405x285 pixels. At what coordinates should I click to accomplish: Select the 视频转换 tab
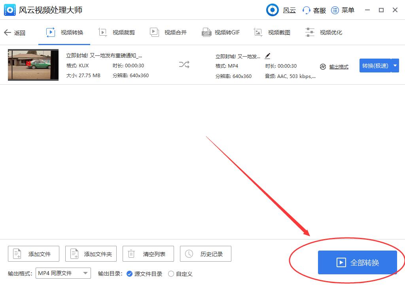[x=64, y=32]
